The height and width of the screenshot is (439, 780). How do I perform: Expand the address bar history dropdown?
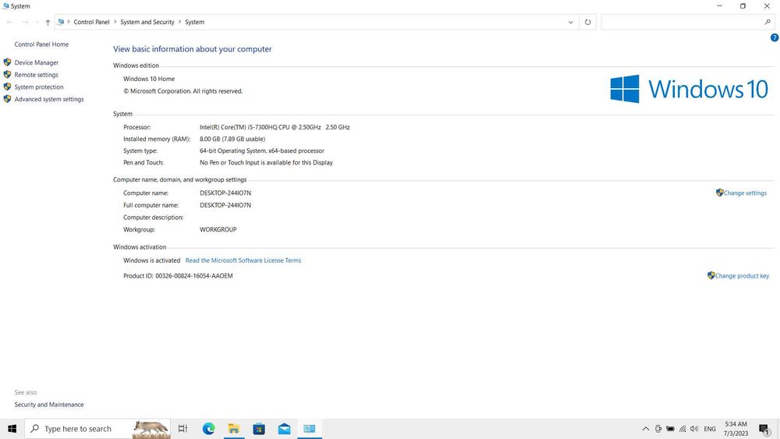pos(571,22)
